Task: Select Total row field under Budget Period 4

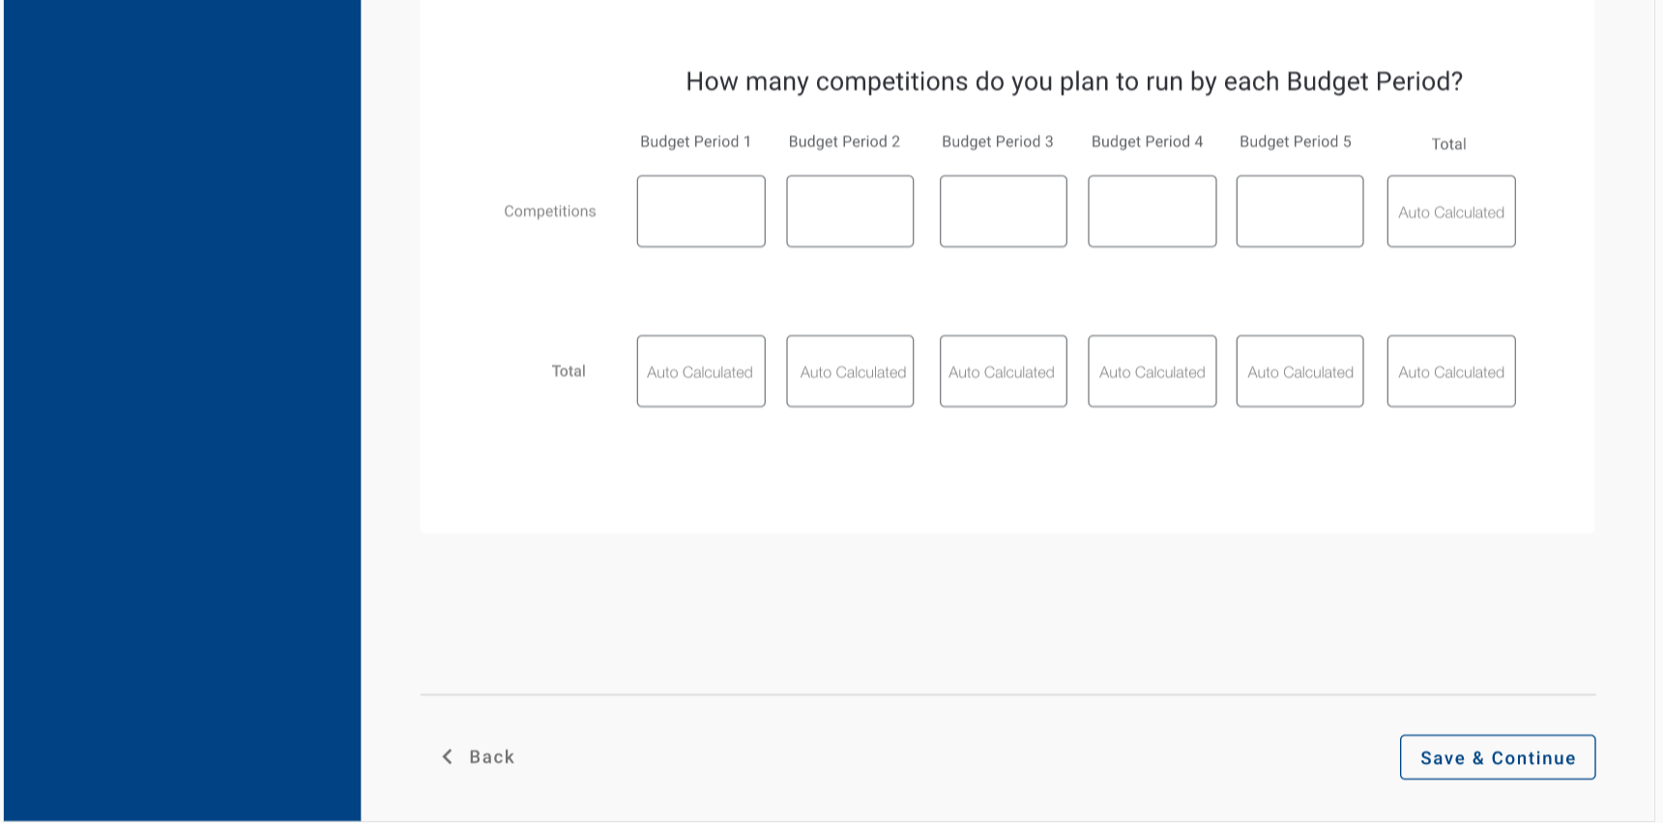Action: tap(1152, 372)
